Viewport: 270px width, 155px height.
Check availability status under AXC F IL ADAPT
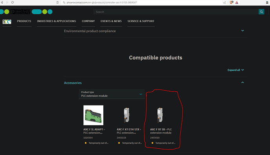(96, 143)
